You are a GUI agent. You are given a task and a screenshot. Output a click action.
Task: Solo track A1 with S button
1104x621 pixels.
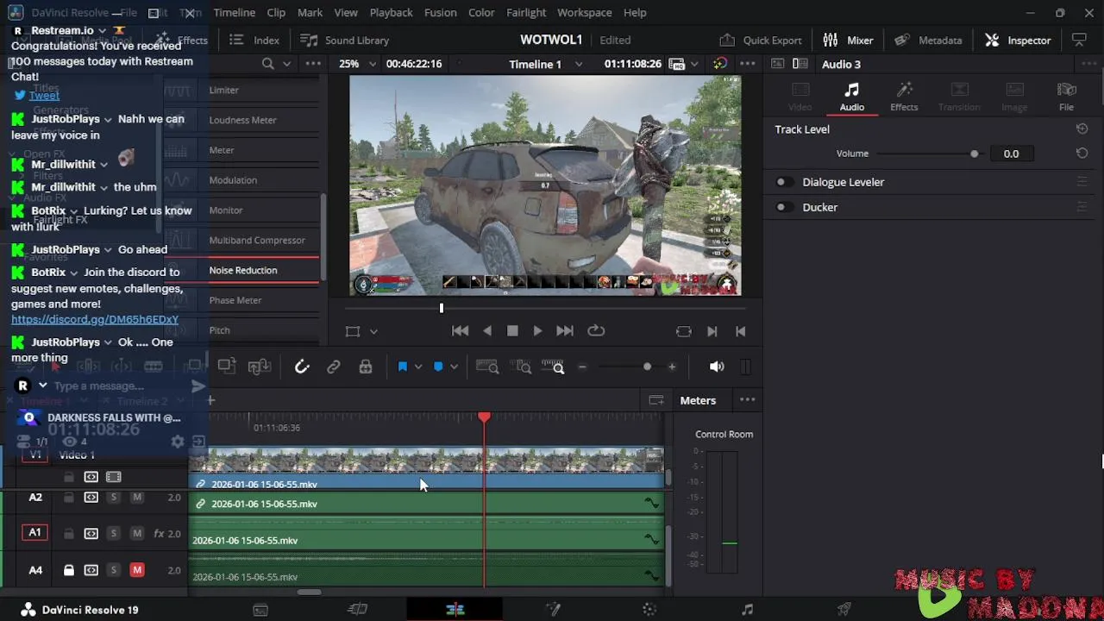click(x=113, y=534)
